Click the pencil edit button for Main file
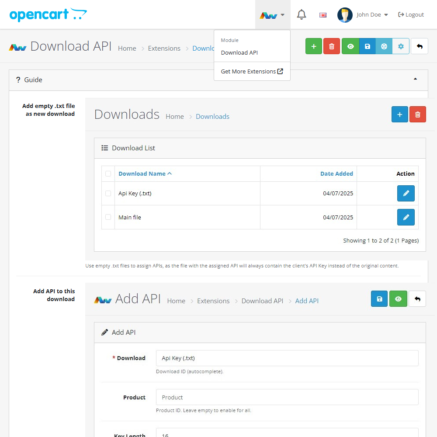 pyautogui.click(x=406, y=217)
